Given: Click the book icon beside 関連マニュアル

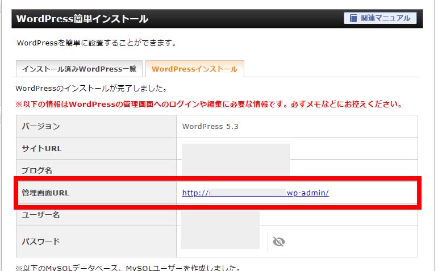Looking at the screenshot, I should click(352, 18).
